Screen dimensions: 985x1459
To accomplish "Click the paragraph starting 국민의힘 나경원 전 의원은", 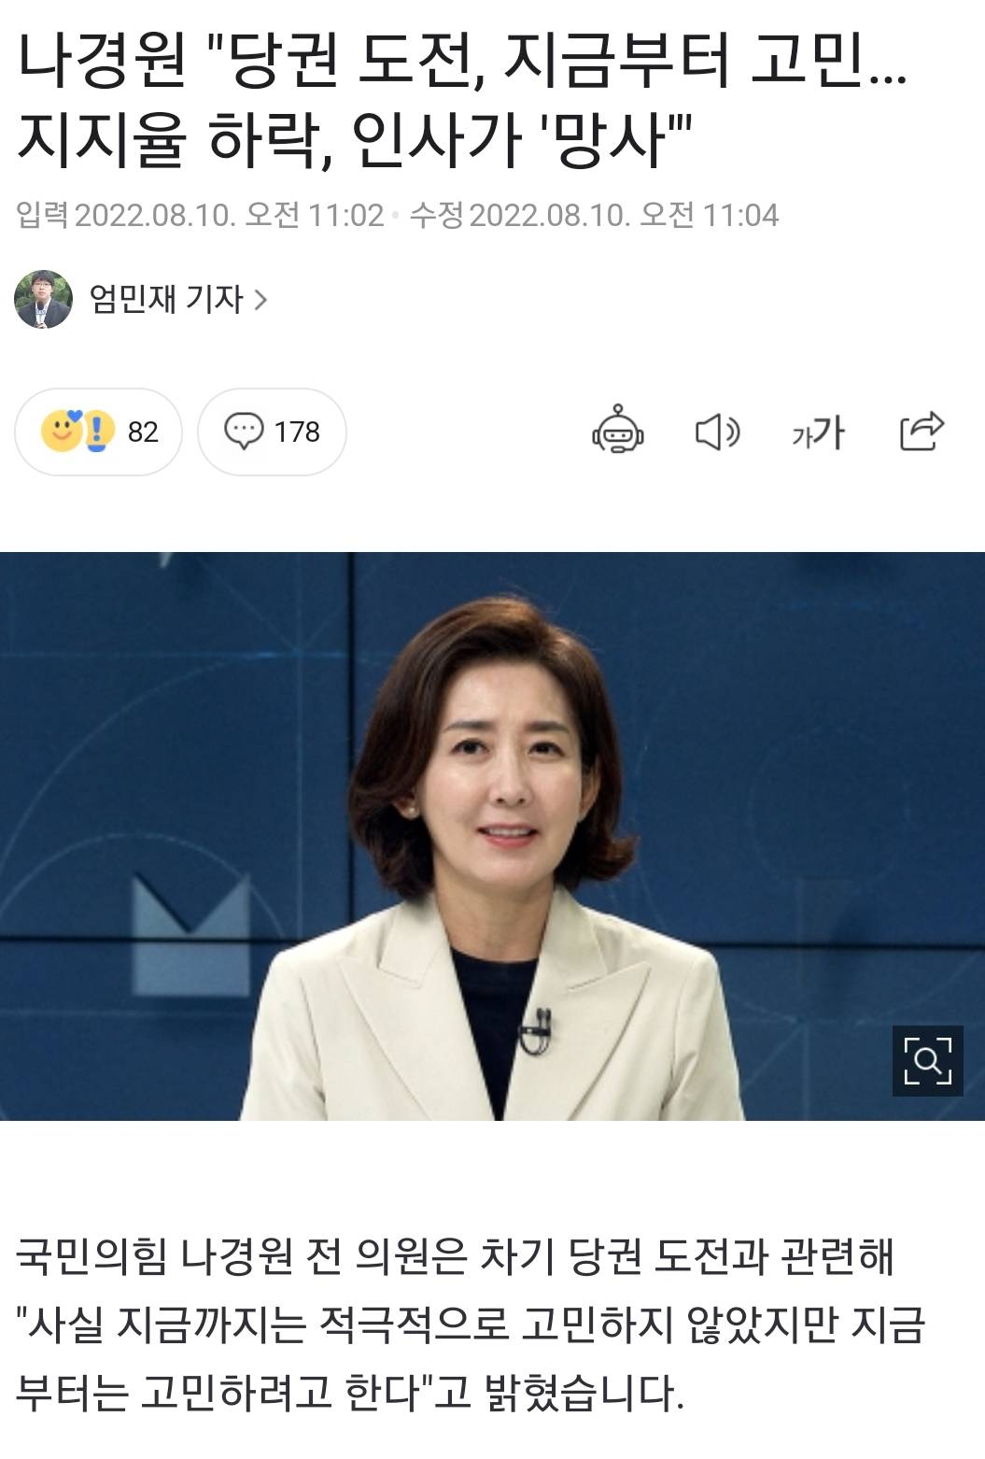I will click(x=471, y=1324).
